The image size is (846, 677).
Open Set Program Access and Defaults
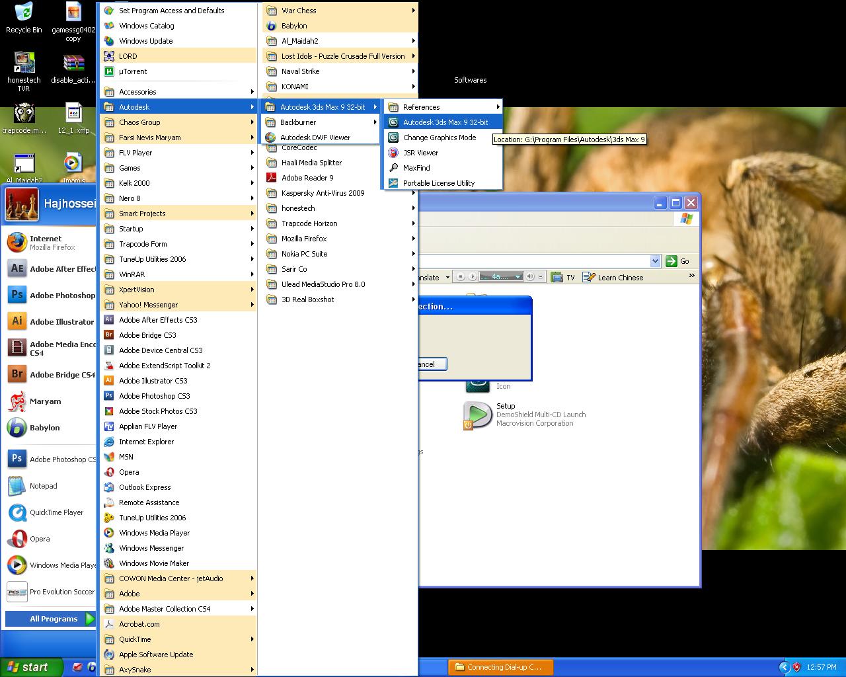(x=178, y=11)
